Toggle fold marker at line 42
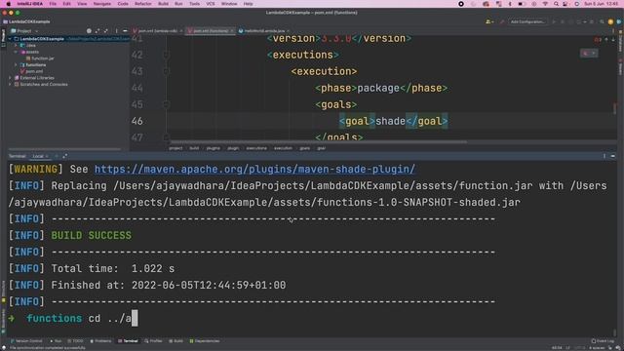Image resolution: width=624 pixels, height=351 pixels. 167,55
